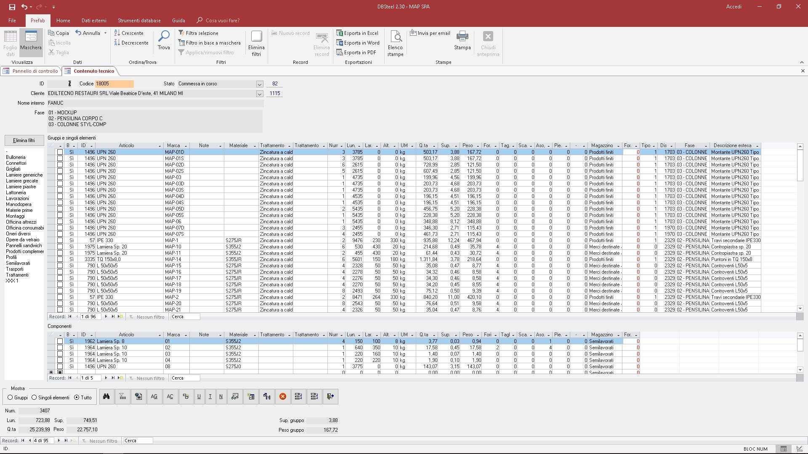The width and height of the screenshot is (808, 454).
Task: Click the U underlined button
Action: click(x=199, y=396)
